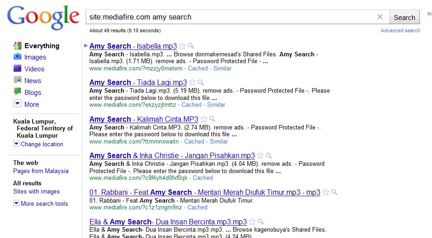Star the Kalimah Cinta.MP3 result
Screen dimensions: 432x238
point(204,119)
